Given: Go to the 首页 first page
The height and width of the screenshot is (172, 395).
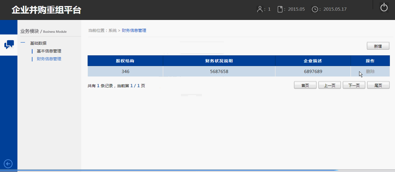Looking at the screenshot, I should coord(305,85).
